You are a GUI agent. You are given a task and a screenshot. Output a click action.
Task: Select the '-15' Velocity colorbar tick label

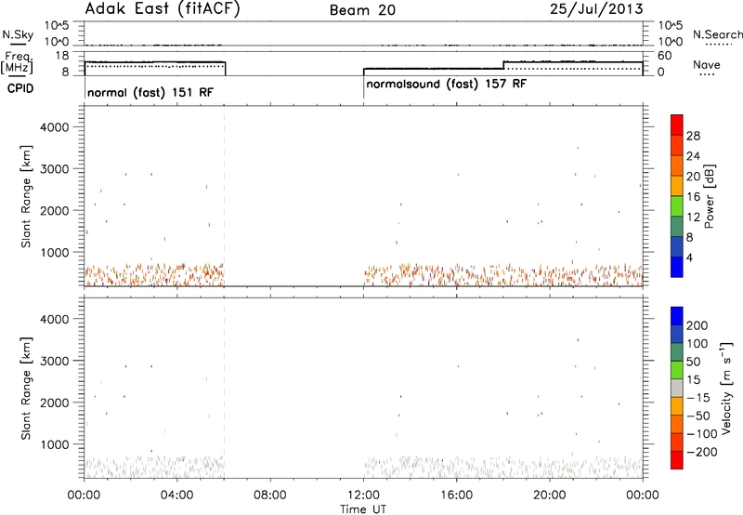tap(698, 398)
